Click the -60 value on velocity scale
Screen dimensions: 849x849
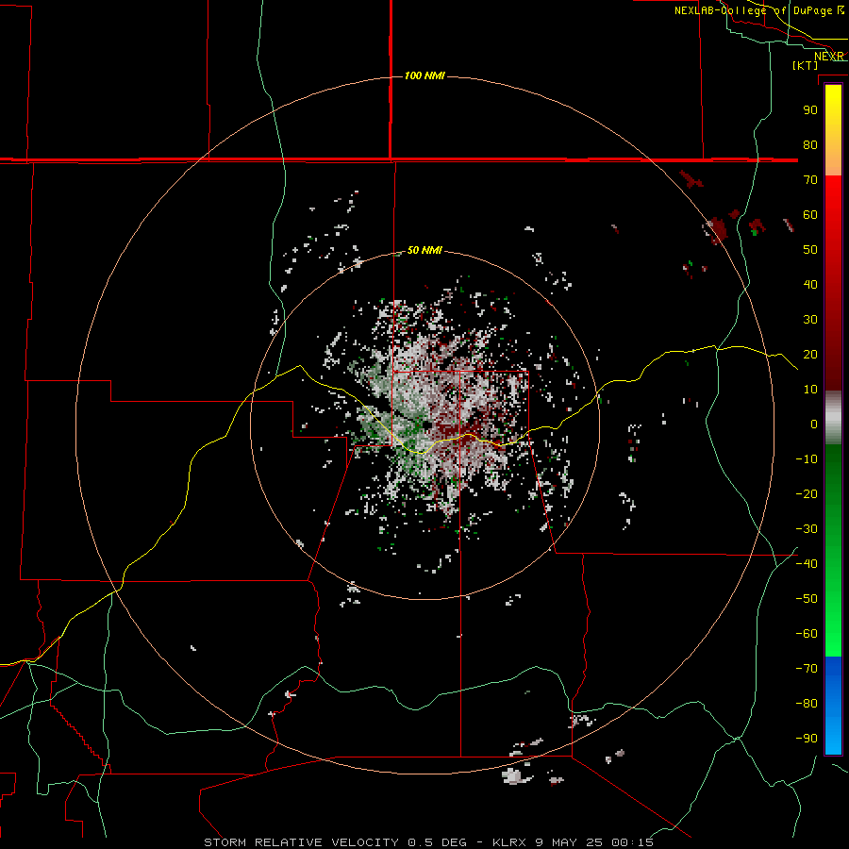pyautogui.click(x=807, y=634)
